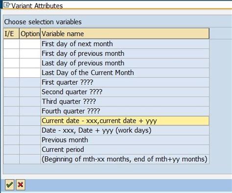Cancel with the red X icon
Image resolution: width=232 pixels, height=193 pixels.
point(21,185)
